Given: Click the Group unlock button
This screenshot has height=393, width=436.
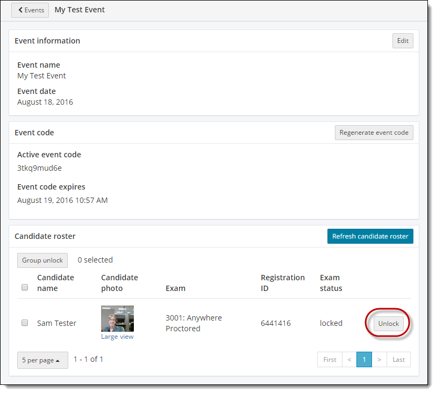Looking at the screenshot, I should 42,260.
